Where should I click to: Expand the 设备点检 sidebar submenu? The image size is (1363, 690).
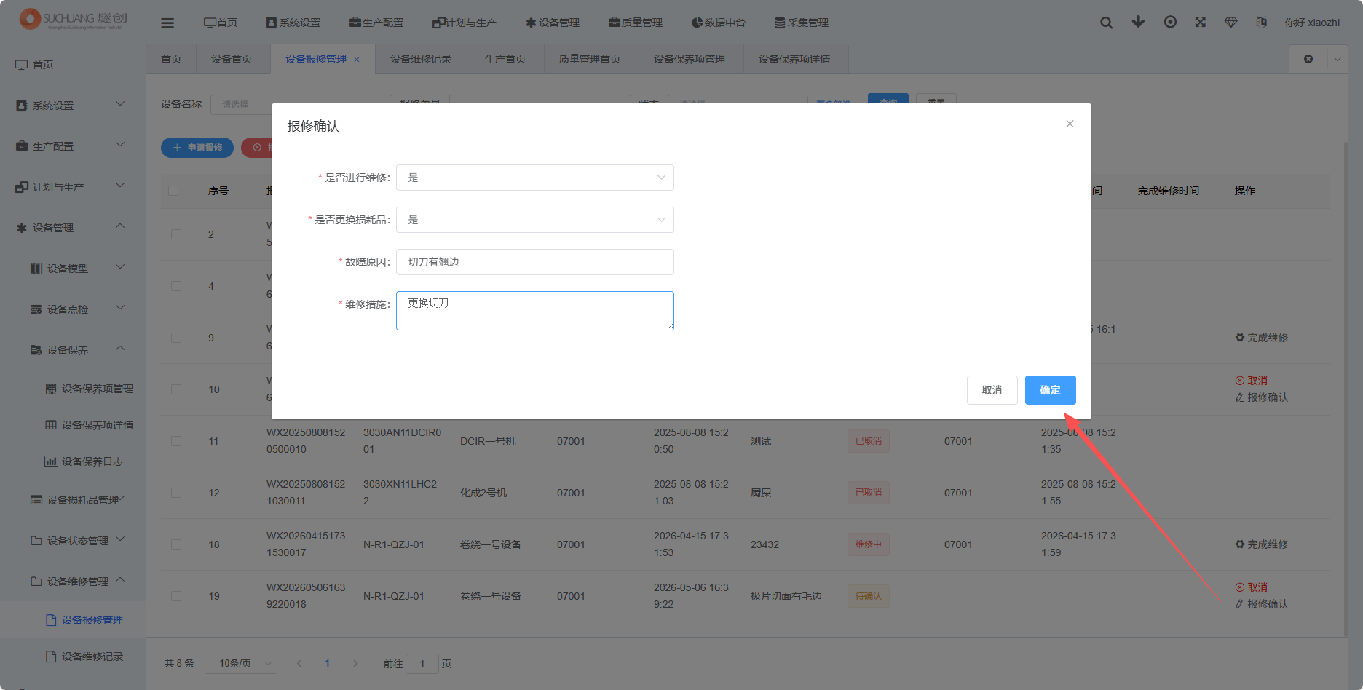[x=73, y=309]
